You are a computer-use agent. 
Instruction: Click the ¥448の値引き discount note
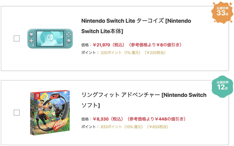(157, 119)
